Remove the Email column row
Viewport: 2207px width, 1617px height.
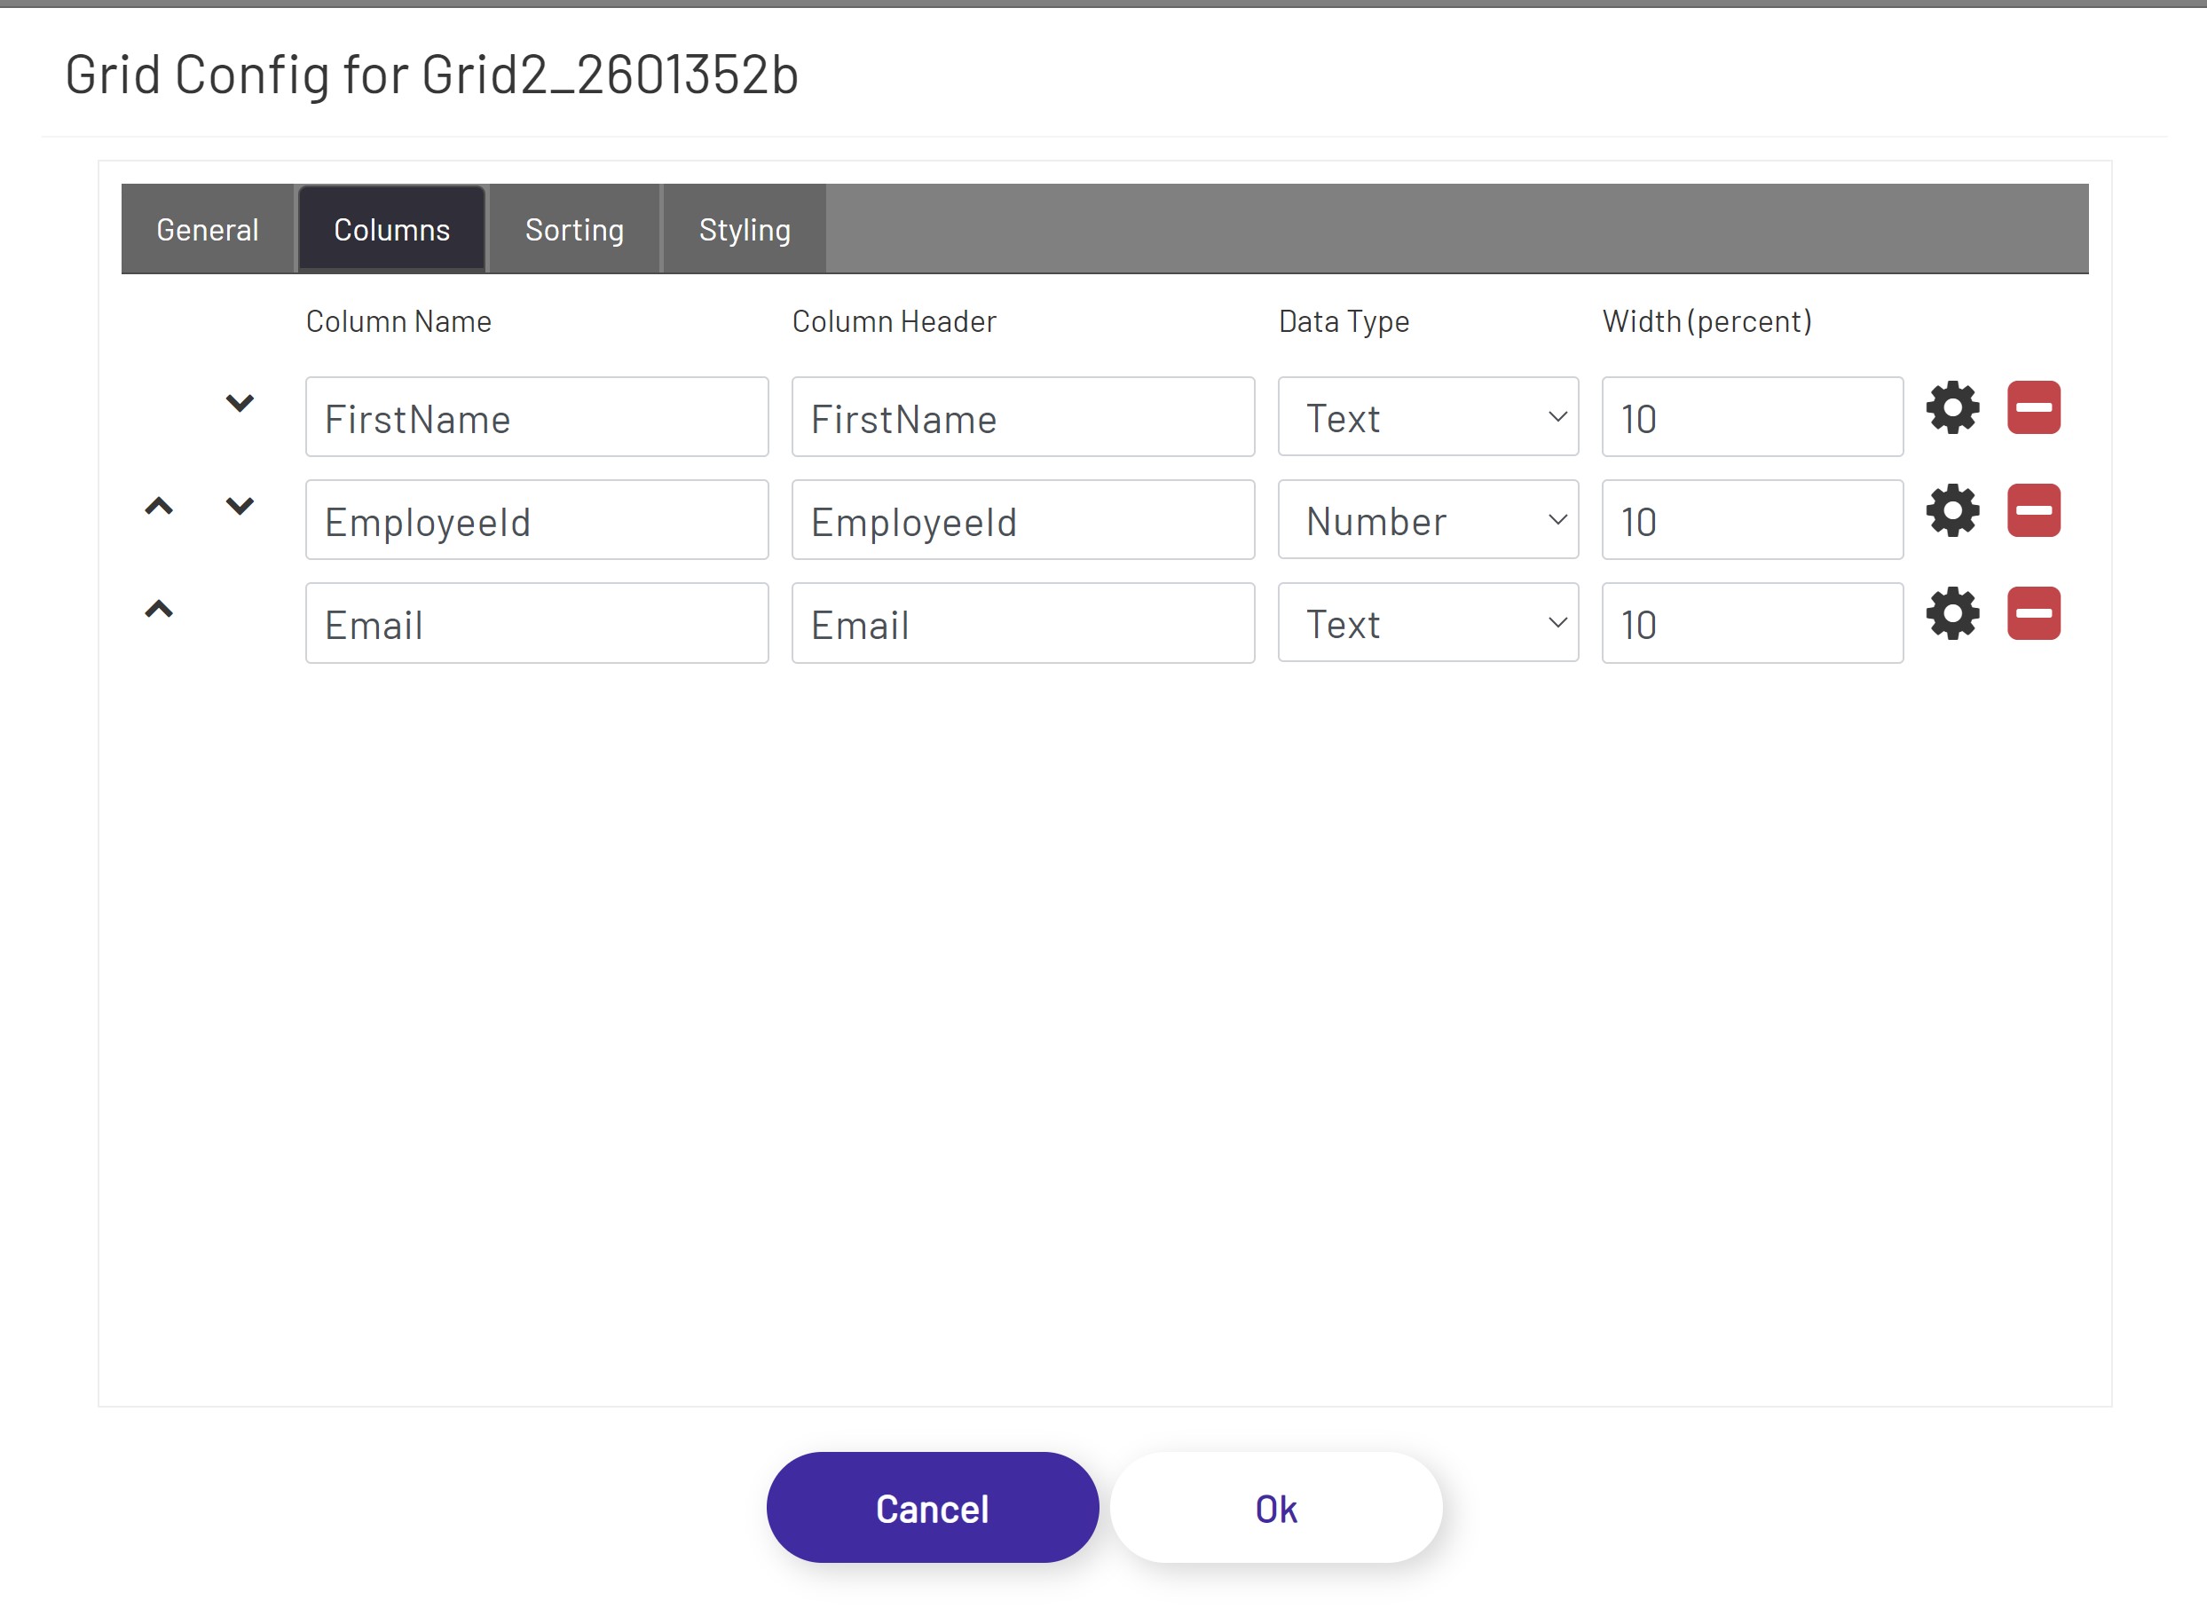(2033, 614)
